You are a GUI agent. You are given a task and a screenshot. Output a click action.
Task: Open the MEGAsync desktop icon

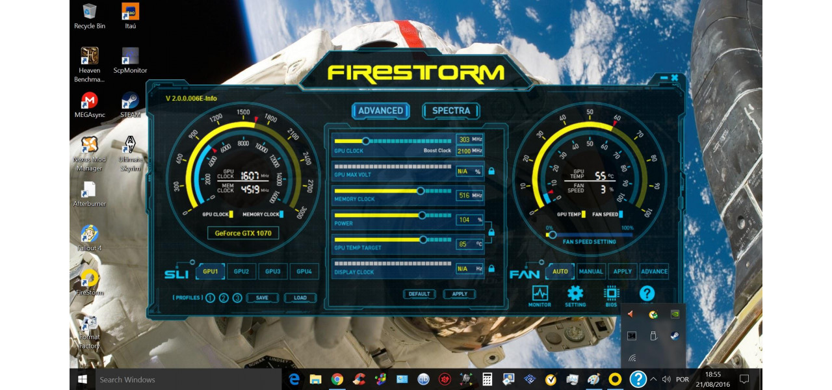pos(90,105)
